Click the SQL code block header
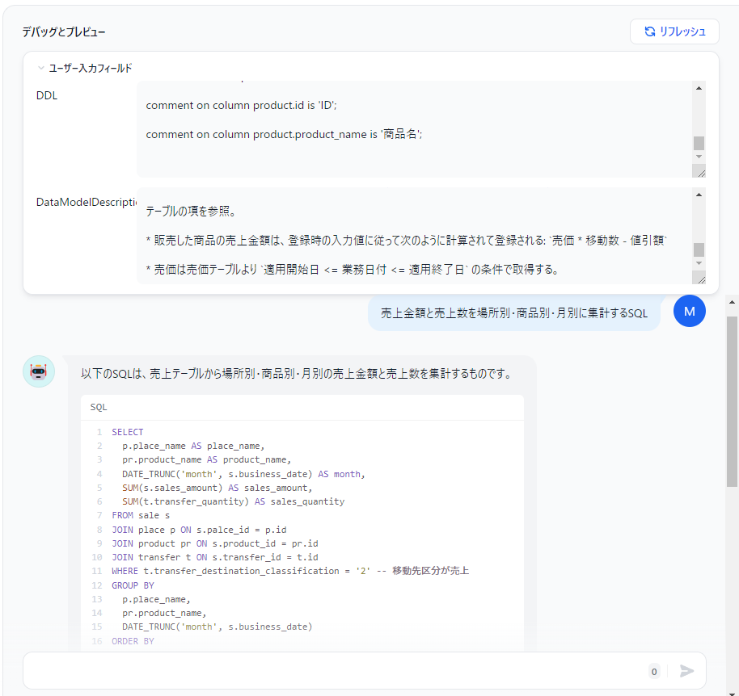 click(x=302, y=407)
